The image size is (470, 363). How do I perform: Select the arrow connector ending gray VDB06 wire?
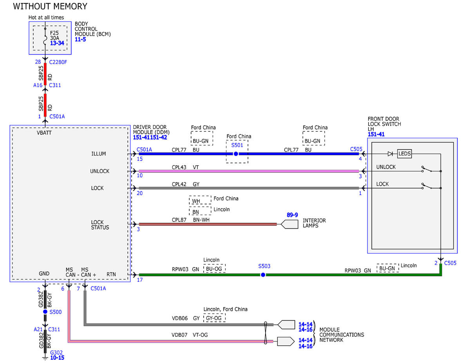point(286,325)
